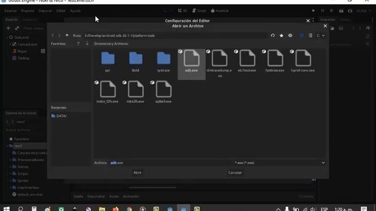Image resolution: width=376 pixels, height=211 pixels.
Task: Open the Audio bottom panel
Action: 114,196
